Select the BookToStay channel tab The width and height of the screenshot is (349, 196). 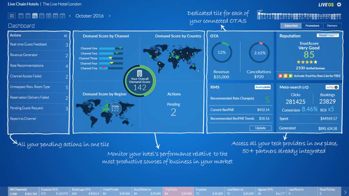pyautogui.click(x=330, y=191)
